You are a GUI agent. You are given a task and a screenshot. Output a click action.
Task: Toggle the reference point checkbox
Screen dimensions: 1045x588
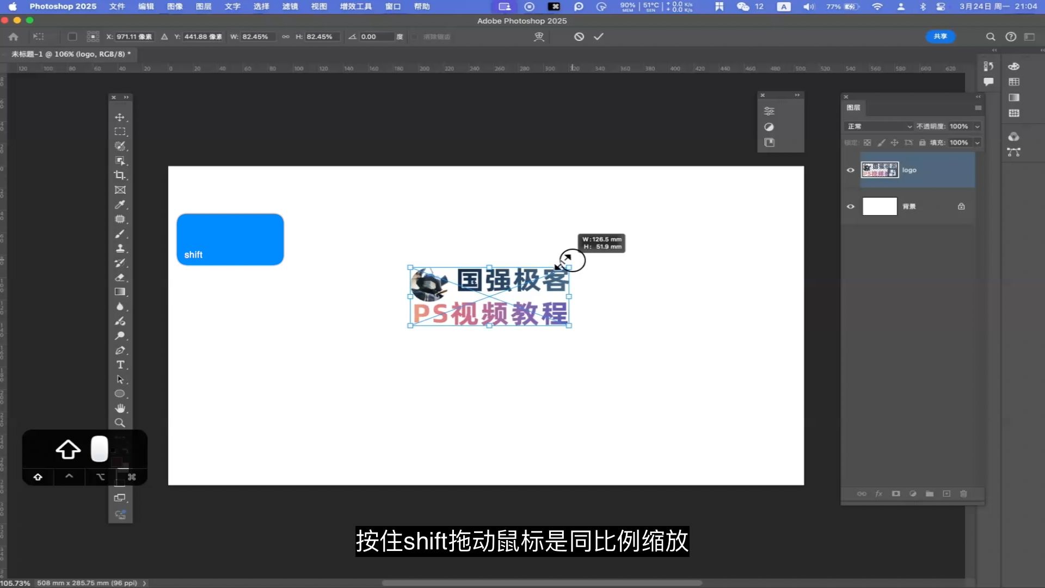click(x=72, y=36)
